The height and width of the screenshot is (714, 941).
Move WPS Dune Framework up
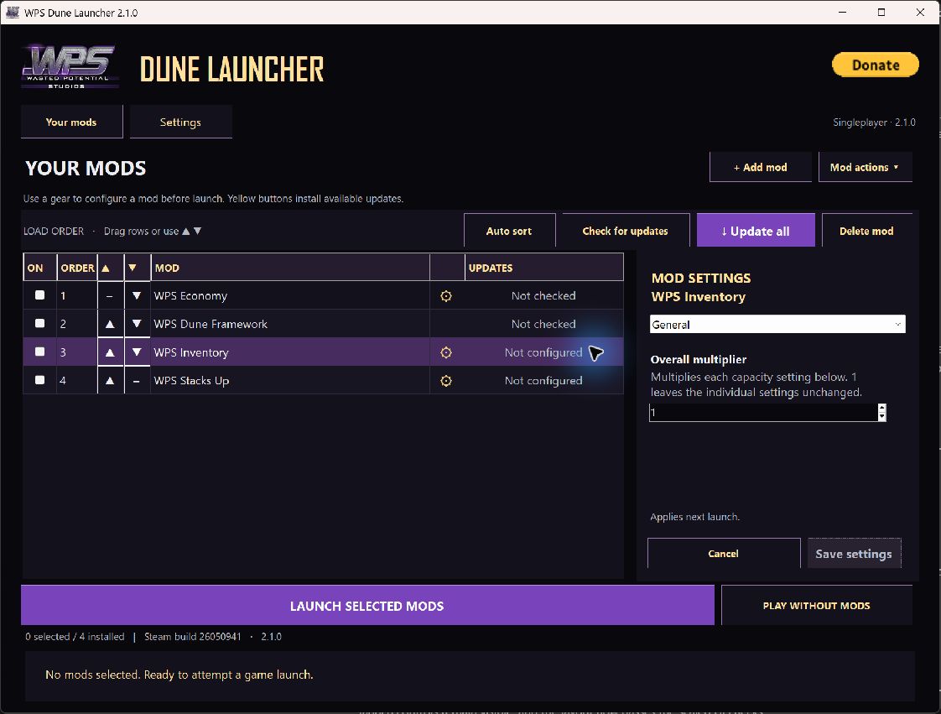pyautogui.click(x=110, y=324)
